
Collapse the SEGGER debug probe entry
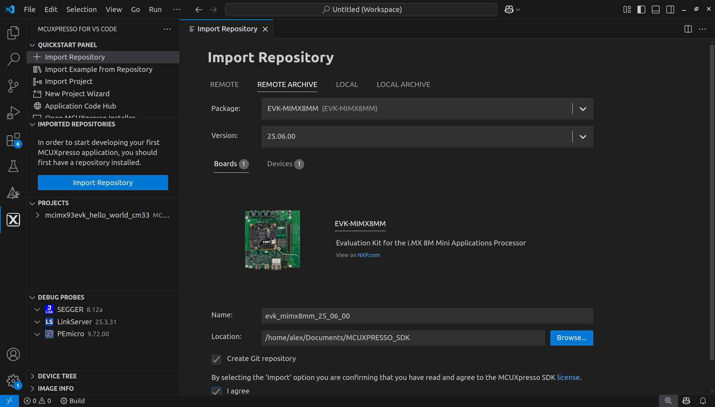tap(37, 310)
